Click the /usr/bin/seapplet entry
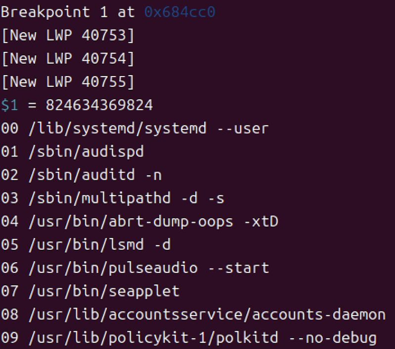 click(x=104, y=291)
